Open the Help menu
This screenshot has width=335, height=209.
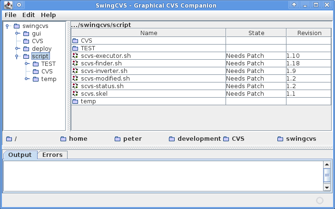tap(48, 15)
